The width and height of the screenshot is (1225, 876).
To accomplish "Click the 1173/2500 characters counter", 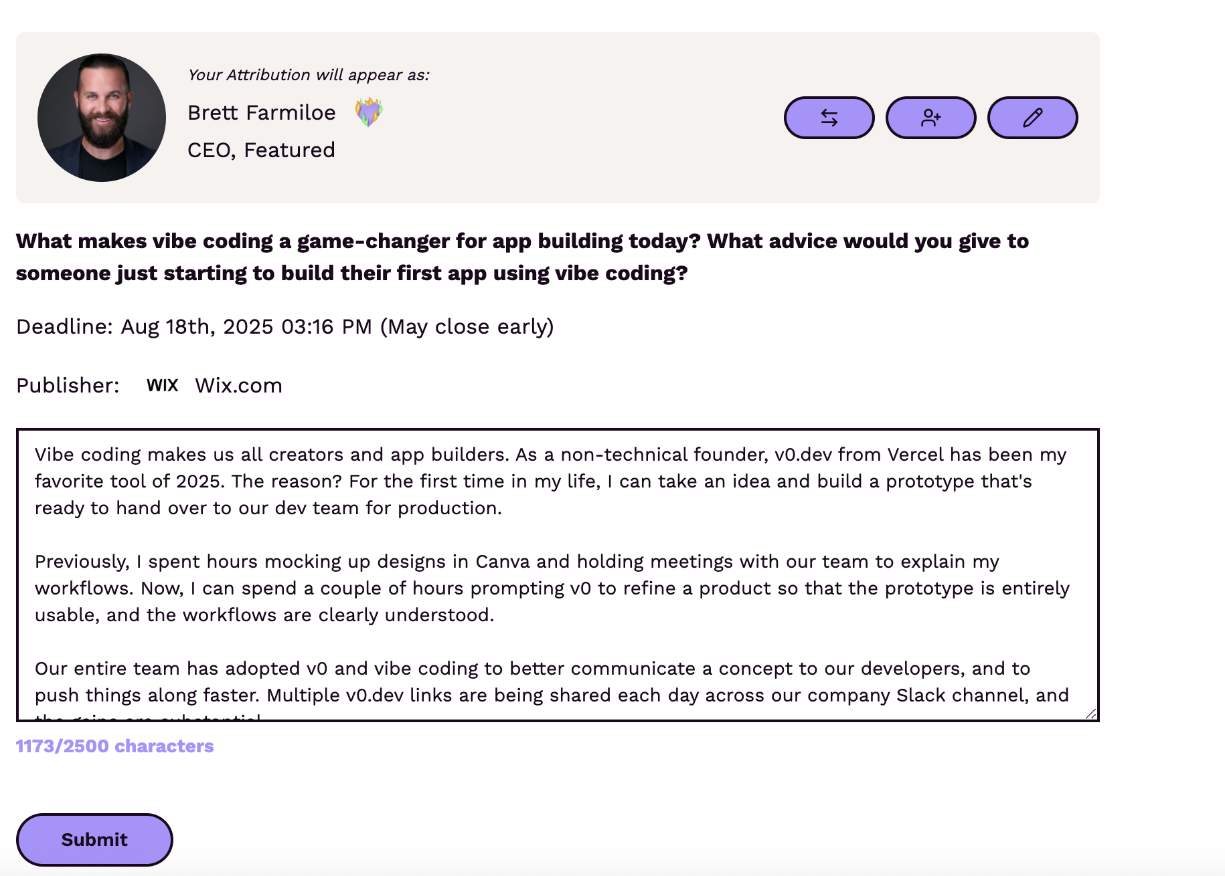I will (x=114, y=747).
